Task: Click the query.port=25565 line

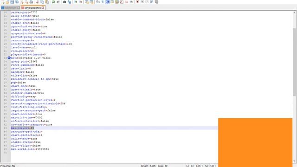Action: coord(24,61)
